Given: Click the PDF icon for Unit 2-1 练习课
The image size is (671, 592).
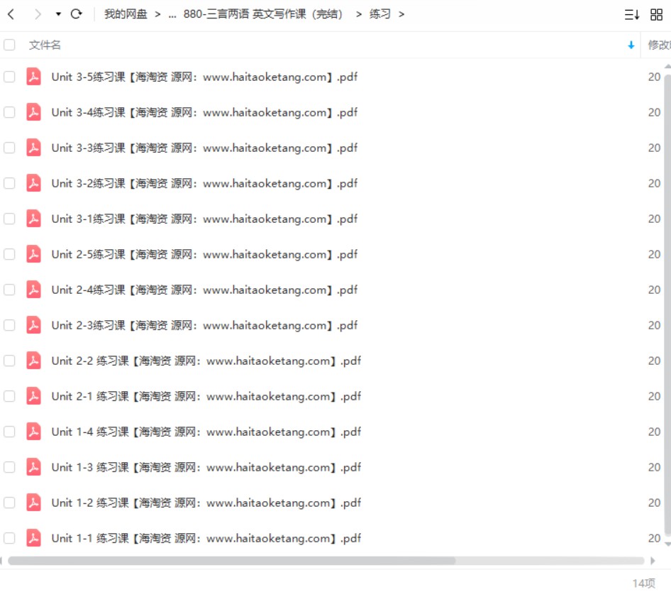Looking at the screenshot, I should click(x=33, y=397).
